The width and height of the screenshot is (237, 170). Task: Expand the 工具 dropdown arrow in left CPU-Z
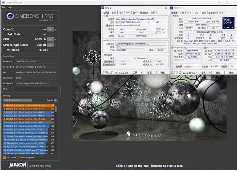142,72
